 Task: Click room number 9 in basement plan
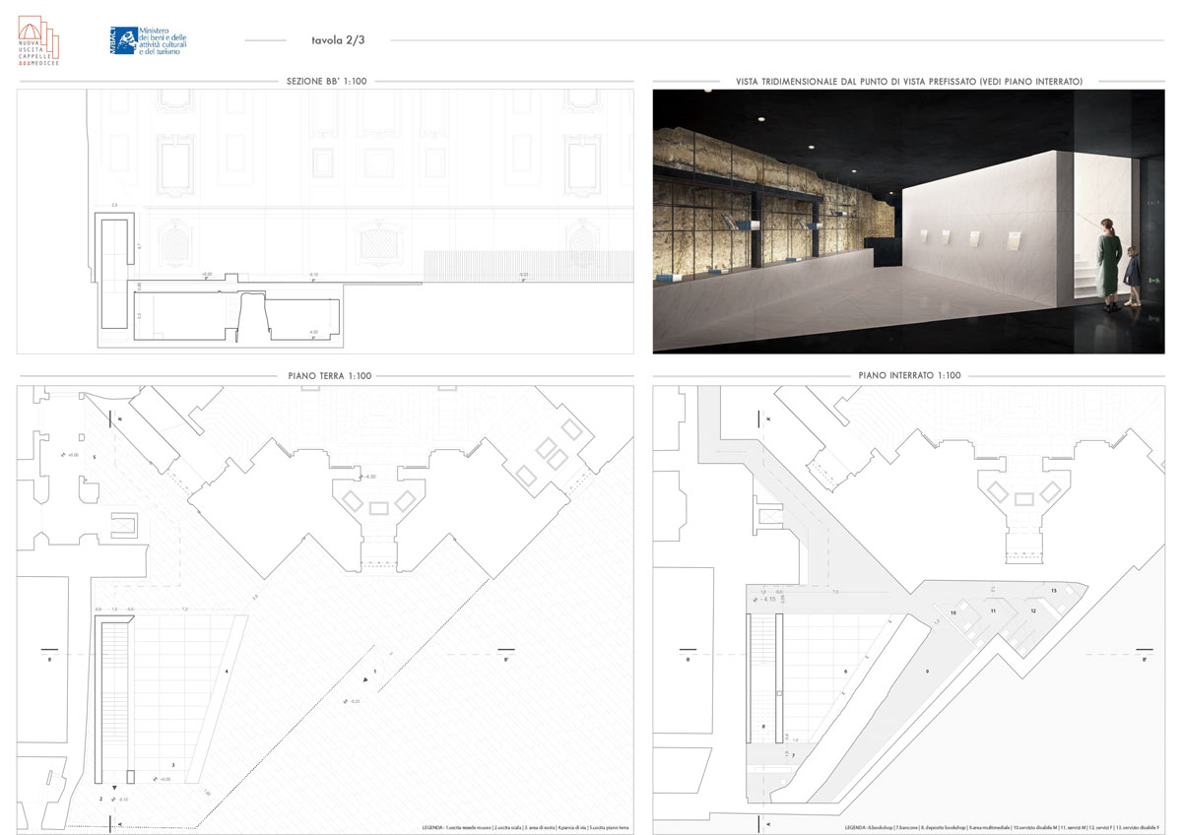coord(927,671)
